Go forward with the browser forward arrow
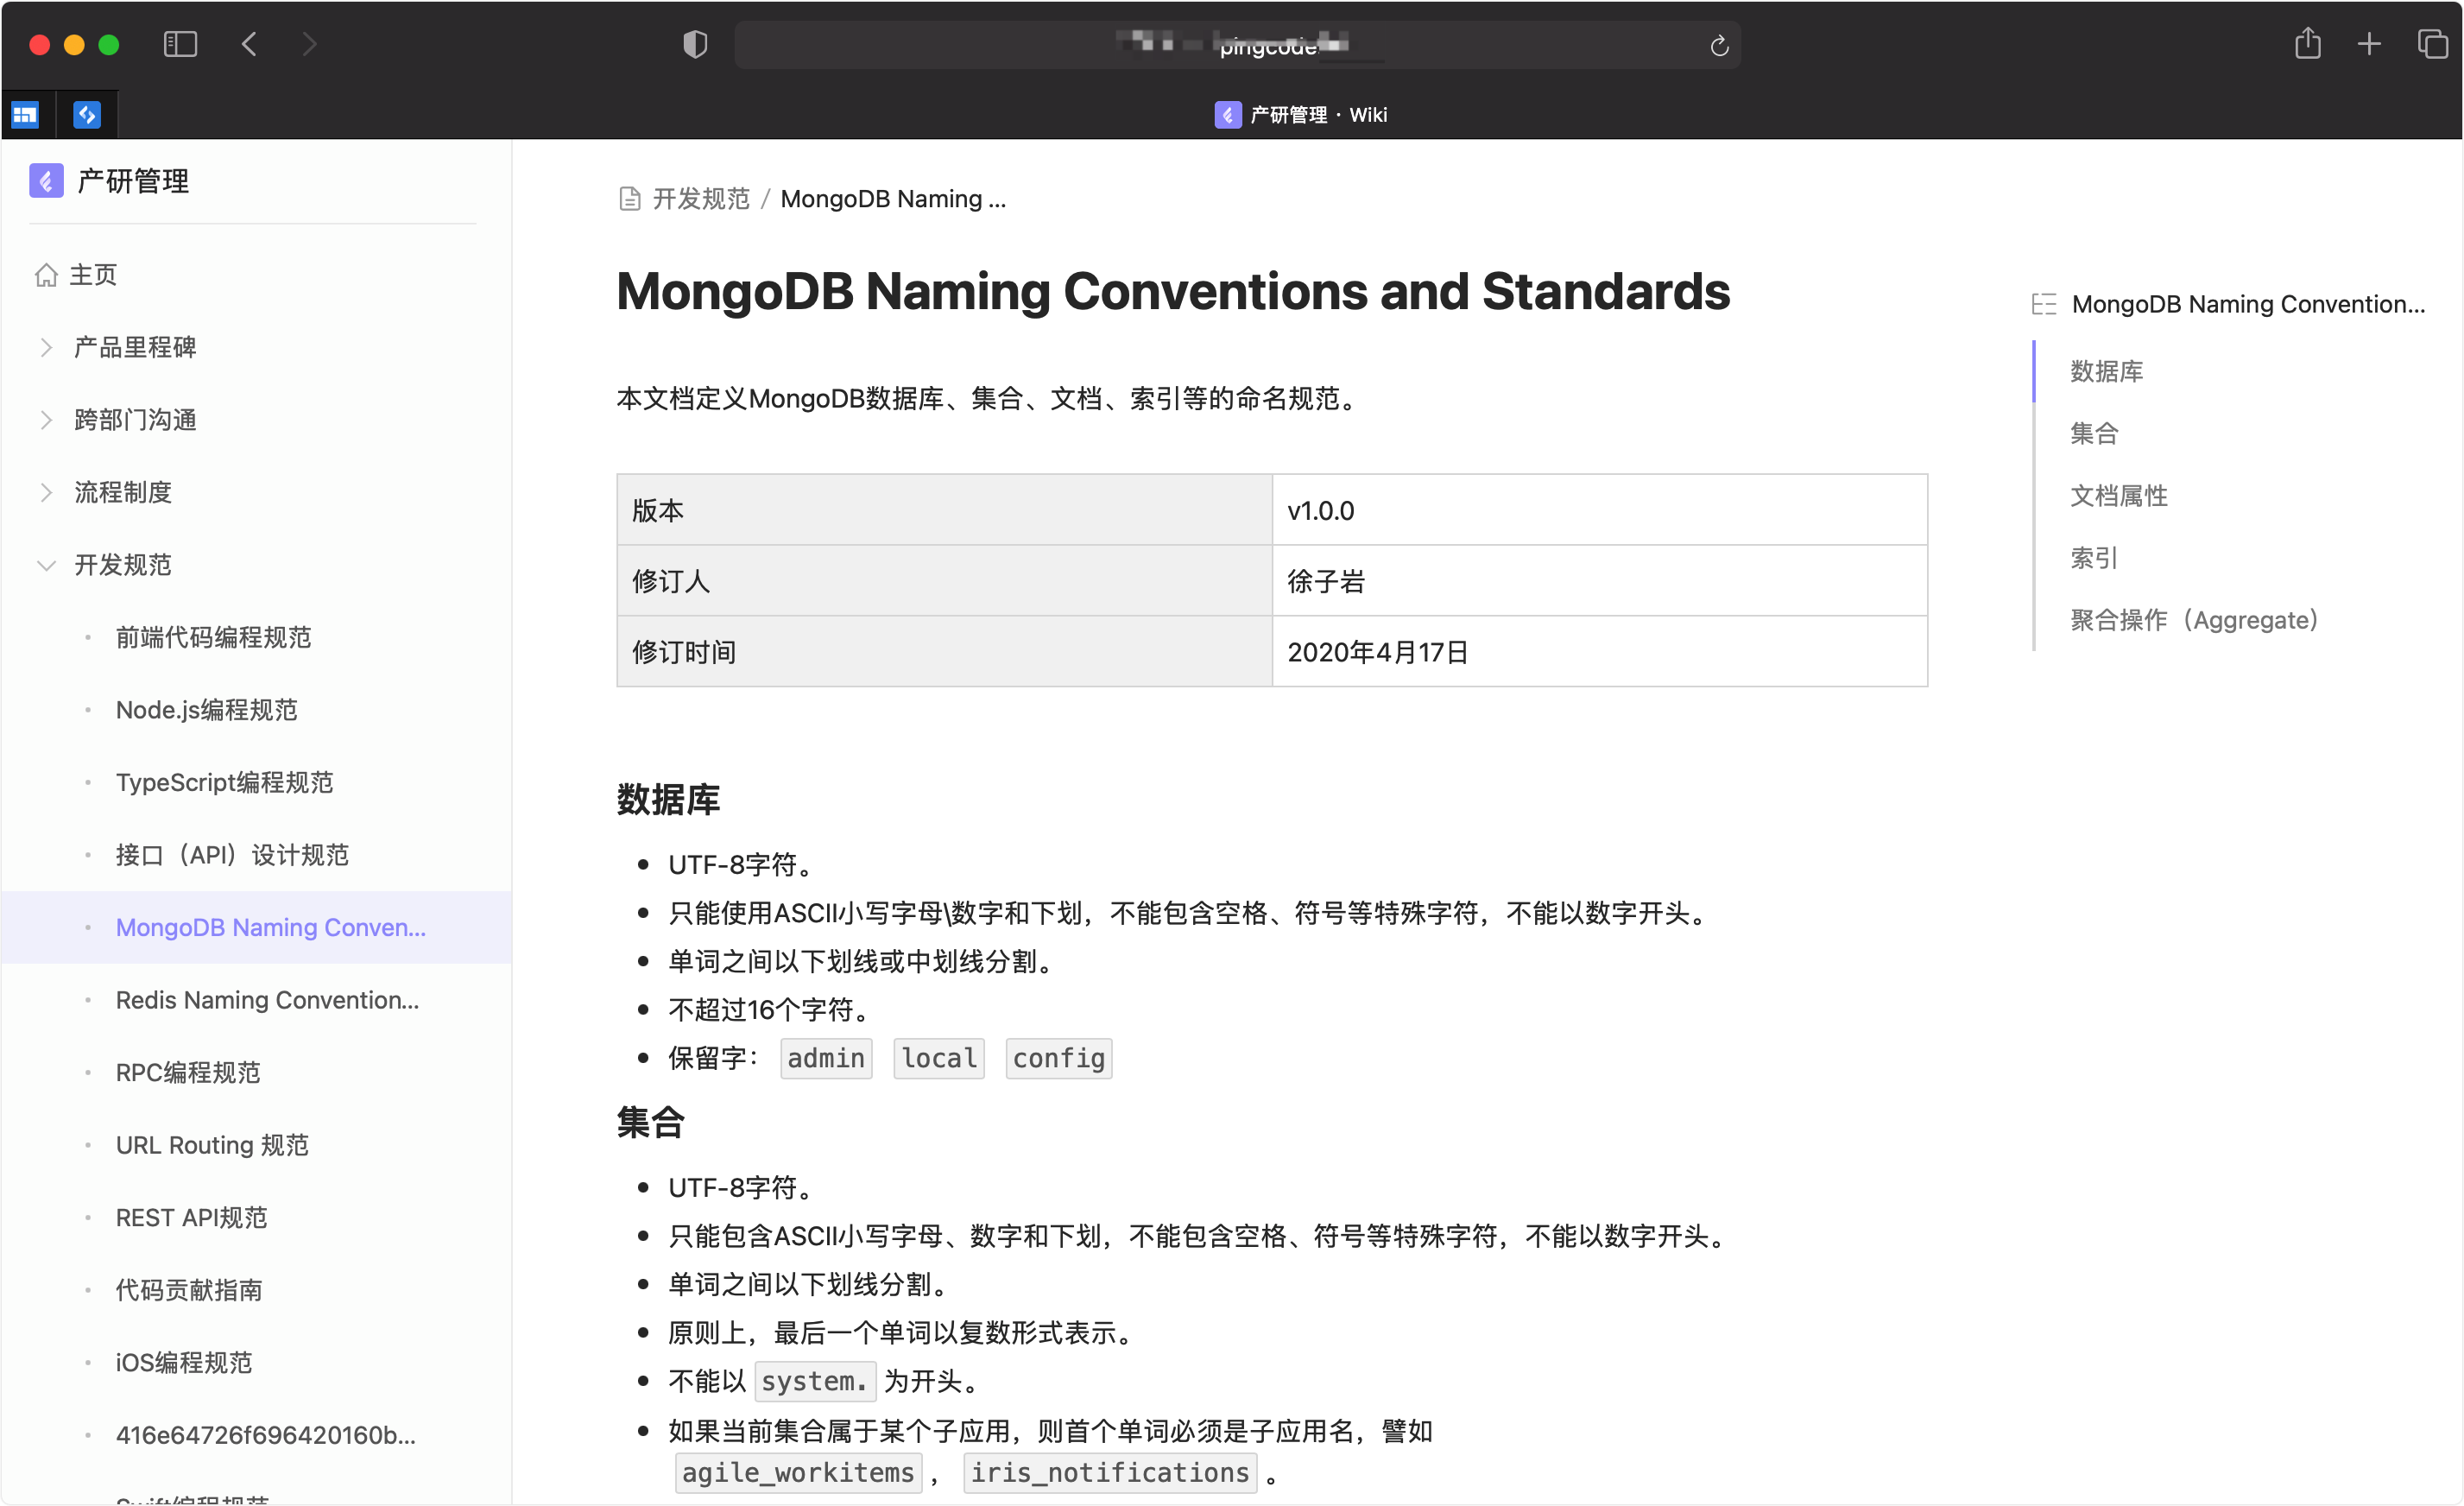 [310, 44]
